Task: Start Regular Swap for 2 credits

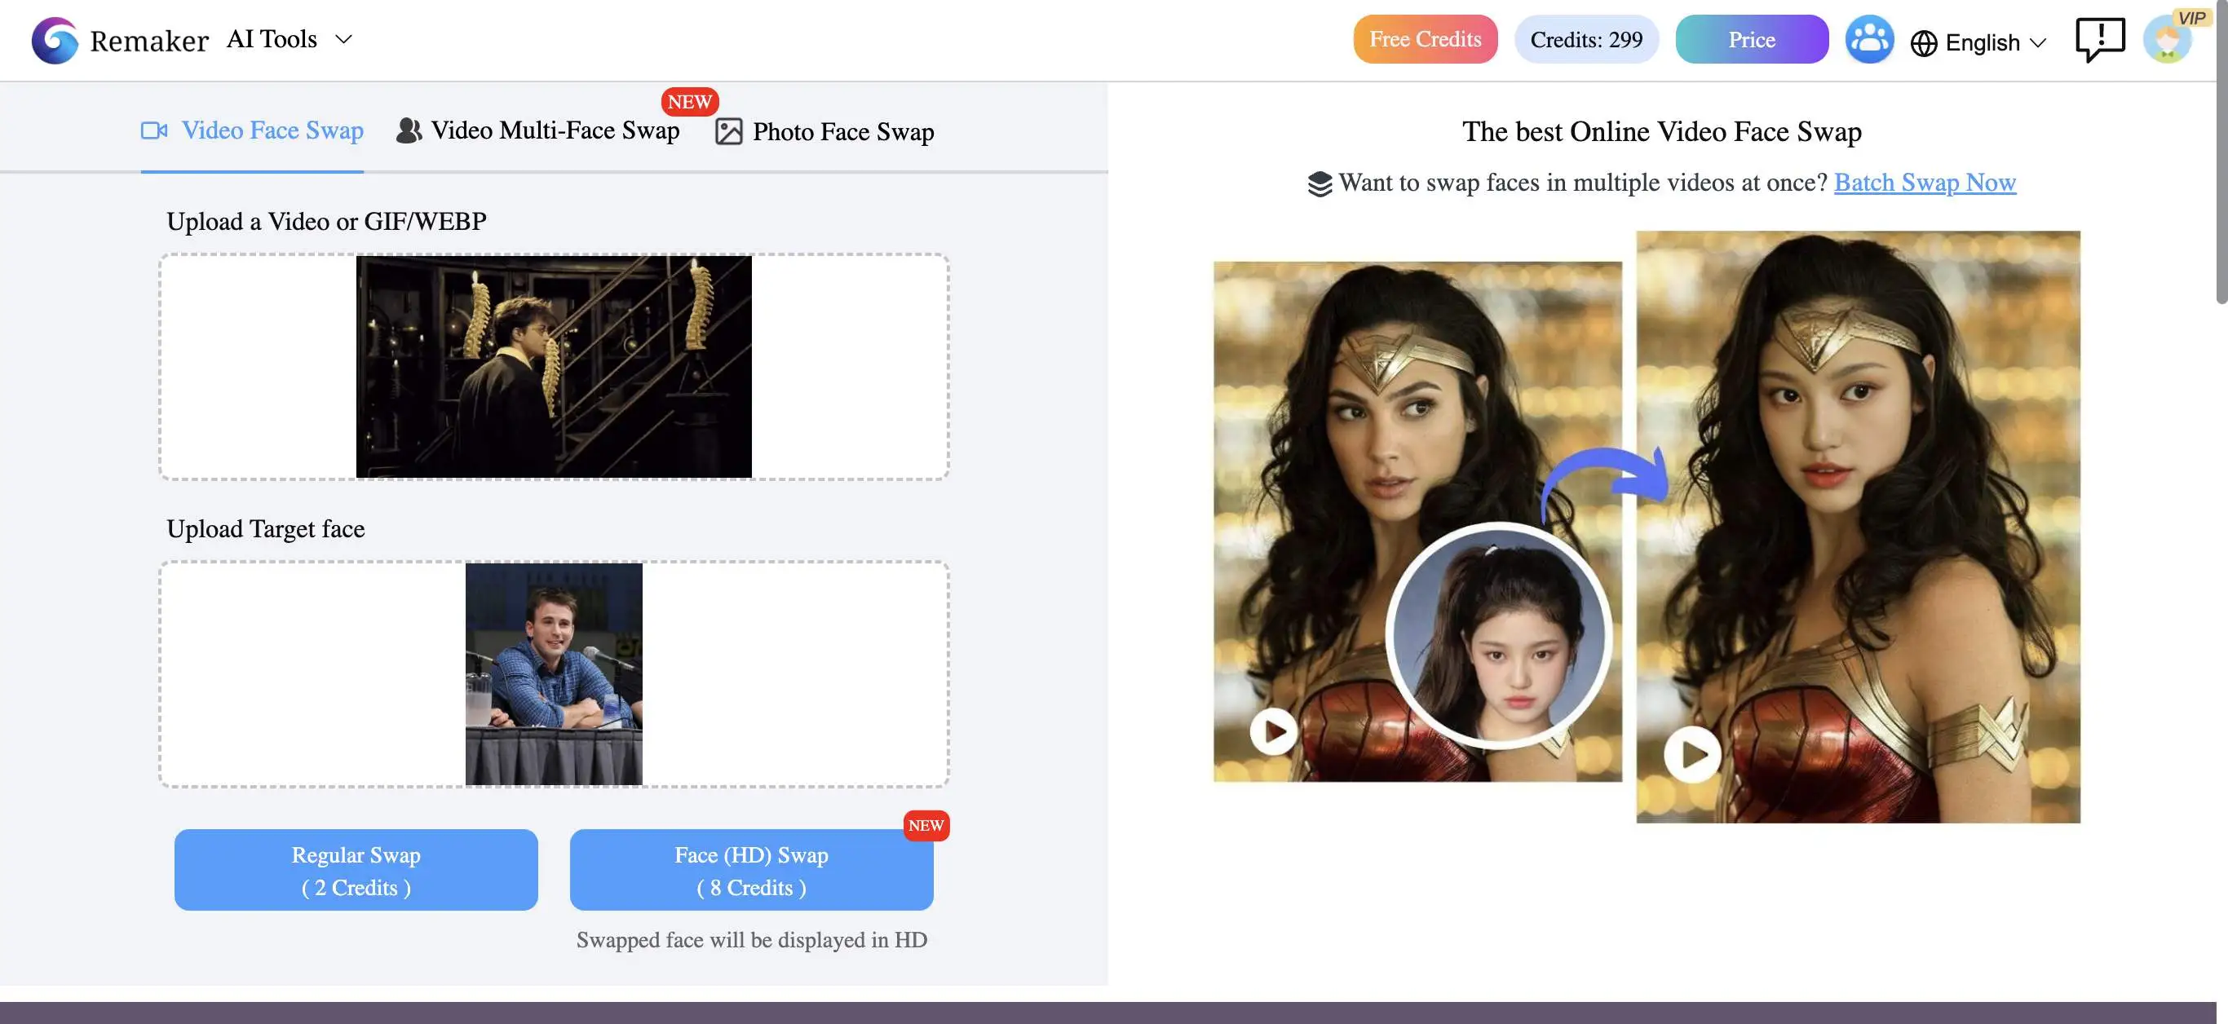Action: pyautogui.click(x=356, y=870)
